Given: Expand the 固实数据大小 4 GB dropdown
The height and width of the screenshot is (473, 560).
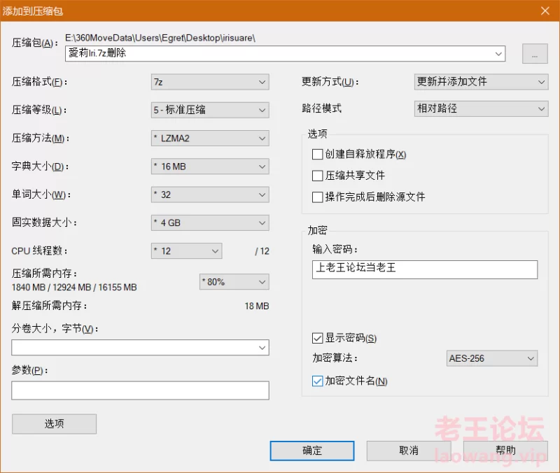Looking at the screenshot, I should [210, 223].
